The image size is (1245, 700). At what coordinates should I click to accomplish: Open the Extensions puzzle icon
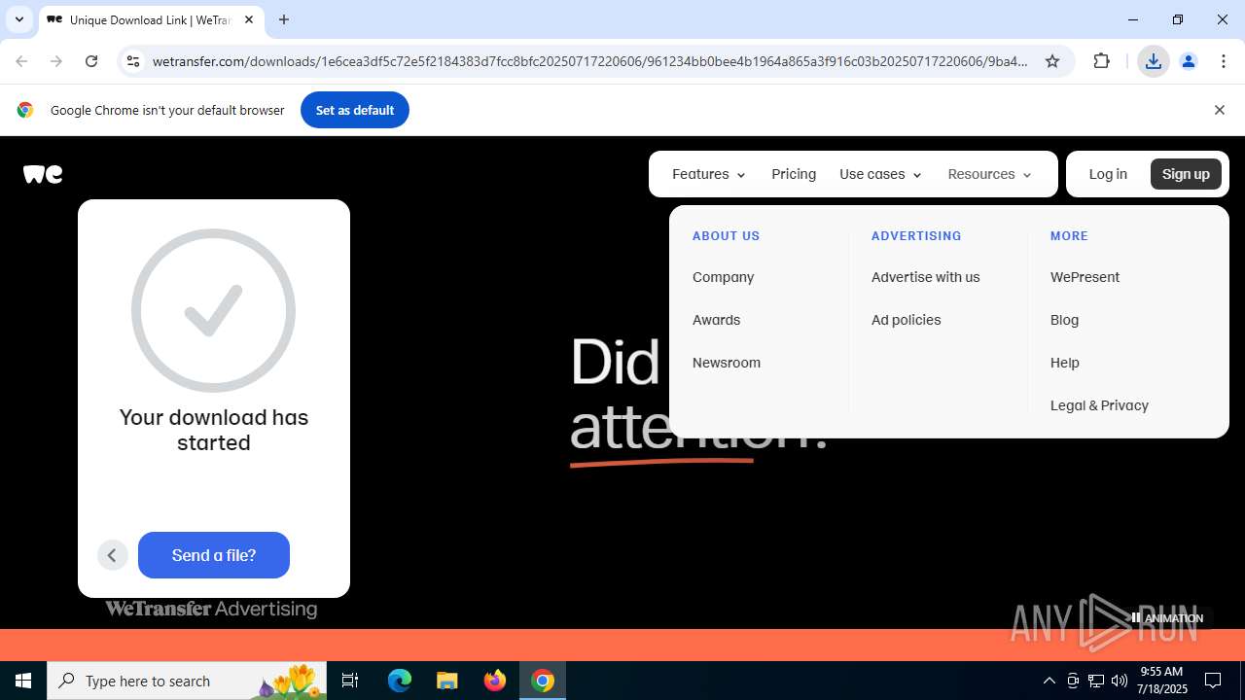[x=1101, y=61]
